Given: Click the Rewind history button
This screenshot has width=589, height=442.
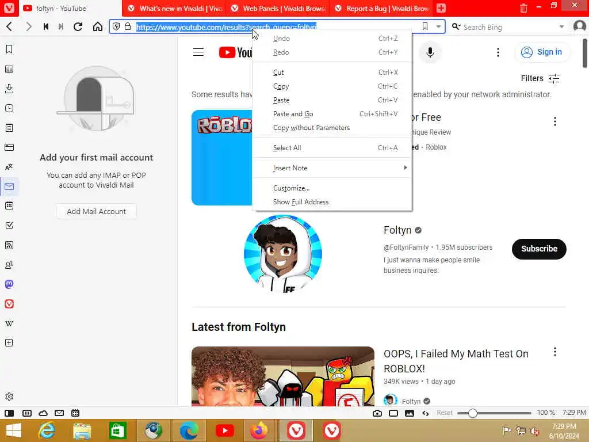Looking at the screenshot, I should [x=46, y=26].
